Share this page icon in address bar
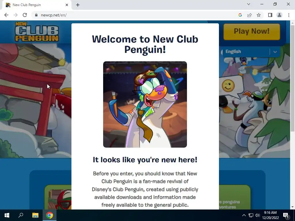 click(249, 15)
